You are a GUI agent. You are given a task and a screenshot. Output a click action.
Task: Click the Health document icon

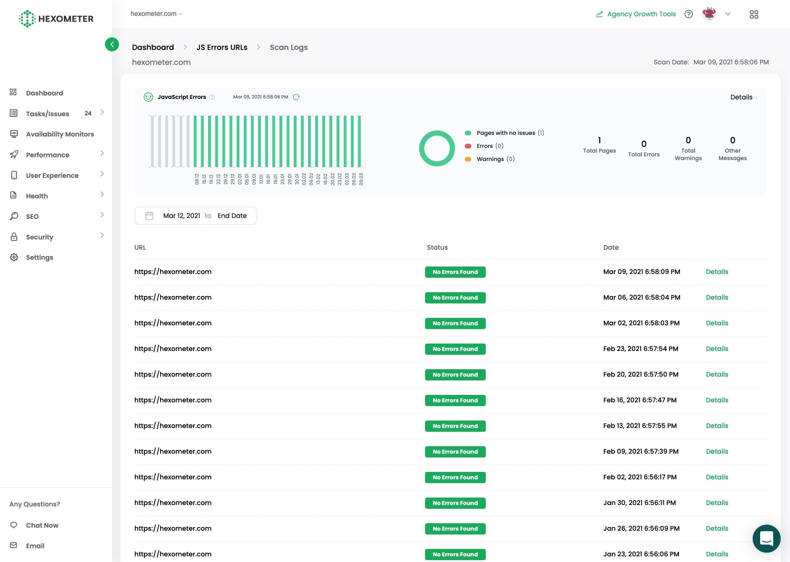coord(14,195)
